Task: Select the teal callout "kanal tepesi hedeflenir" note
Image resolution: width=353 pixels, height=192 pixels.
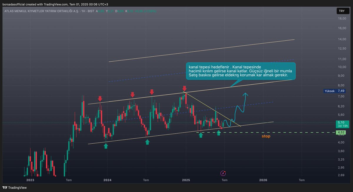Action: [240, 71]
